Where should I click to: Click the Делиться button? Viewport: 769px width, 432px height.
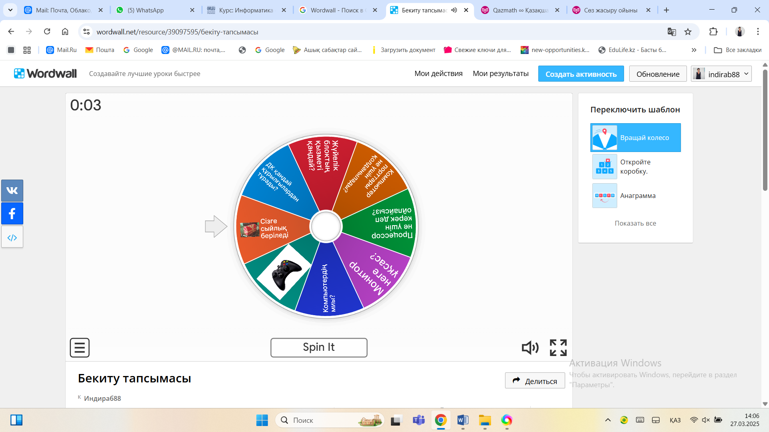click(535, 381)
